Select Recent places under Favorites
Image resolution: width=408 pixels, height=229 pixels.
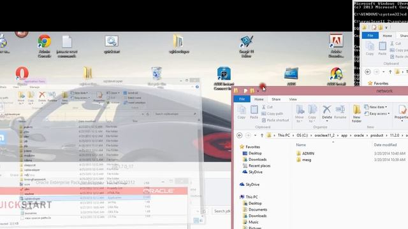click(x=256, y=165)
